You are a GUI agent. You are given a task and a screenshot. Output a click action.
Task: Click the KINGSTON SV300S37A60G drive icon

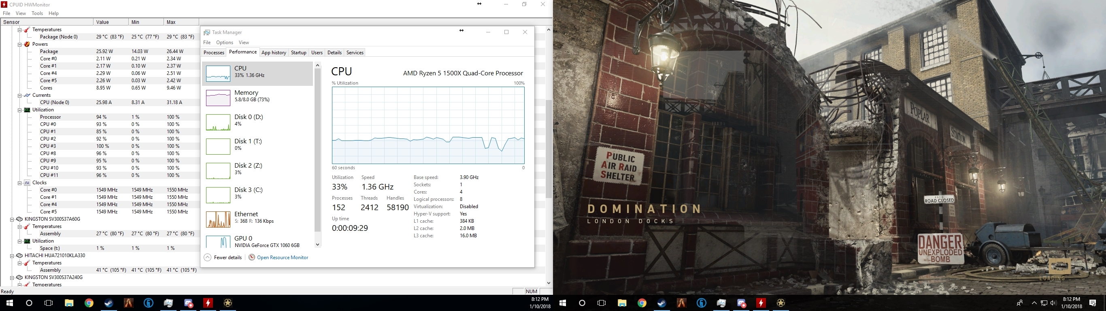19,219
